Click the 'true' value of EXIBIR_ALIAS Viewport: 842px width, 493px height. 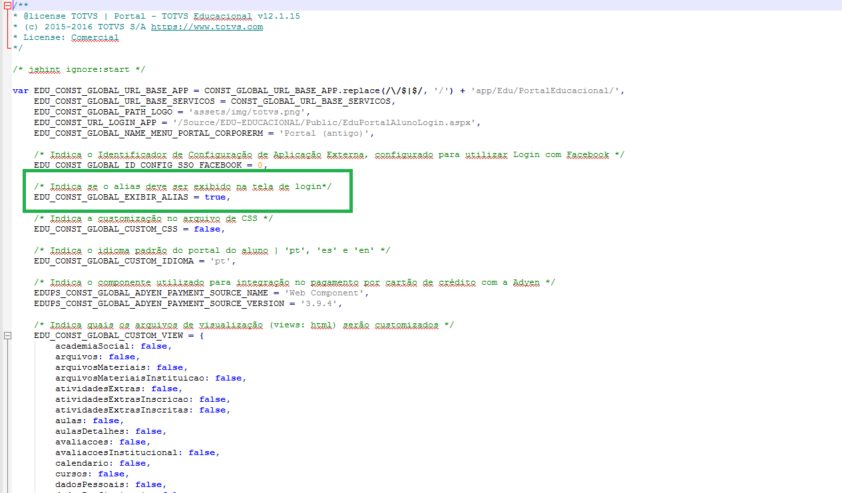coord(215,198)
